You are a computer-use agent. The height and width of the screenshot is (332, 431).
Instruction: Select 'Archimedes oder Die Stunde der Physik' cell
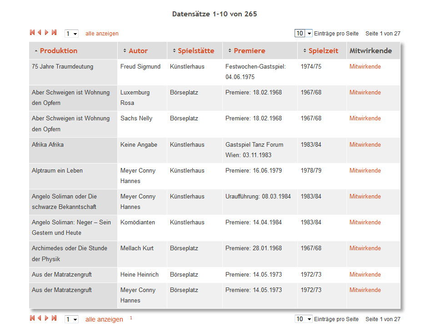click(73, 254)
